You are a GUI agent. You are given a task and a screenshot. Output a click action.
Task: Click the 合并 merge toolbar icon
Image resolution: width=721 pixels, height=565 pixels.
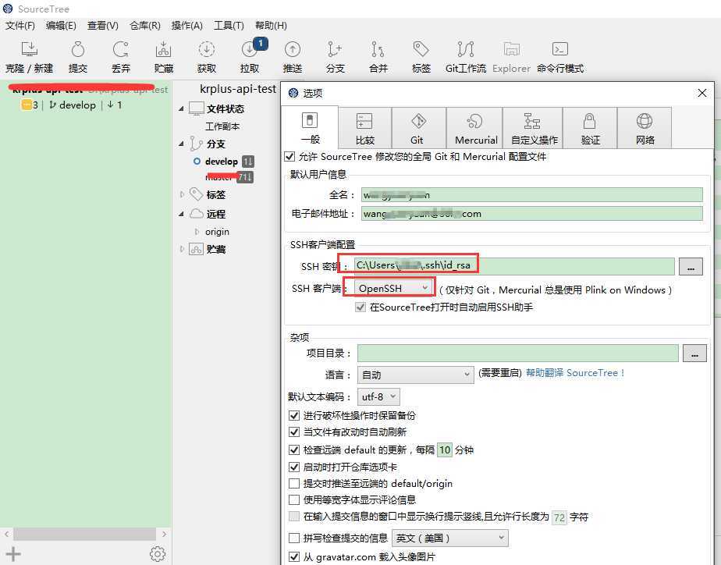tap(378, 49)
